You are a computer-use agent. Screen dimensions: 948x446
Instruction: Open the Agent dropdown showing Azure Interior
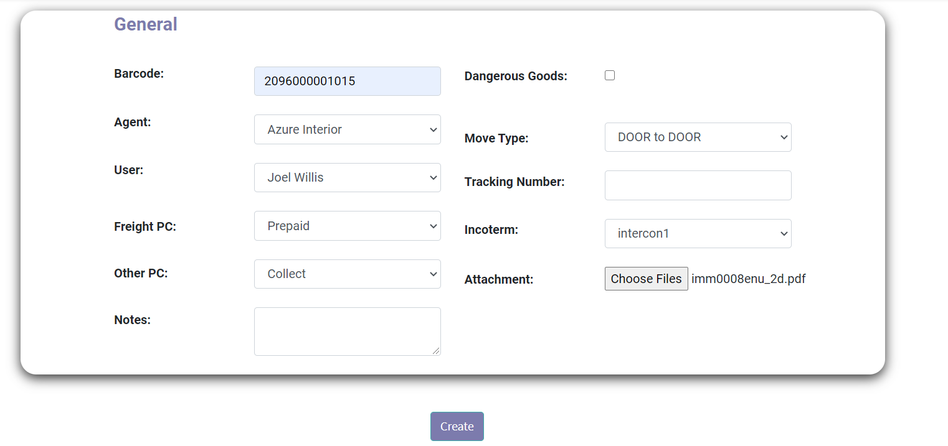(347, 129)
